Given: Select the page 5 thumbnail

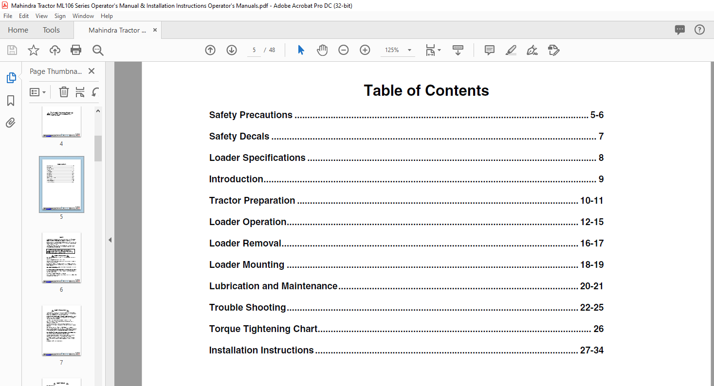Looking at the screenshot, I should [61, 185].
